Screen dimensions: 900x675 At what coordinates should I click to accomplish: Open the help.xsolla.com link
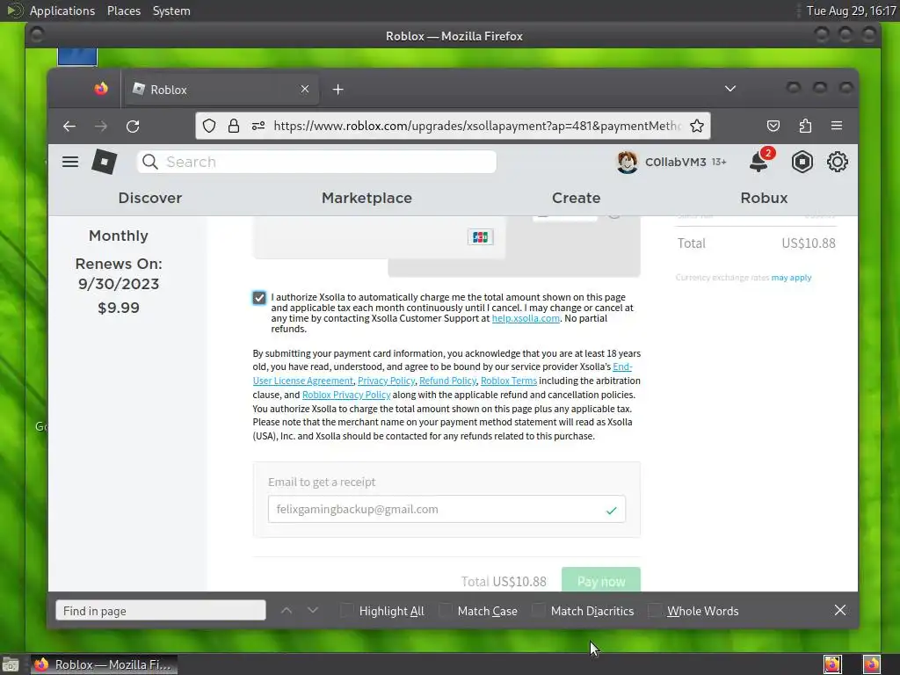(526, 318)
